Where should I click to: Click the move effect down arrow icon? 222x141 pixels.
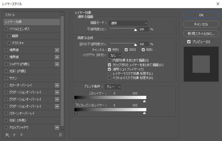(x=22, y=135)
